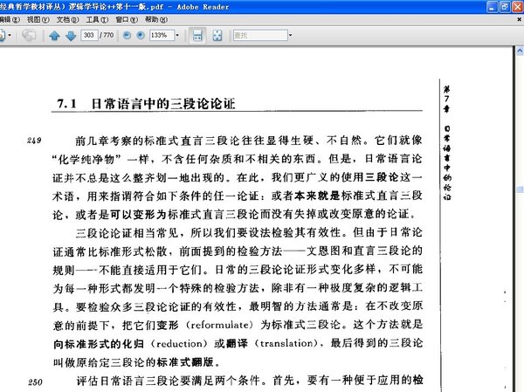524x392 pixels.
Task: Open dropdown beside the leftmost toolbar icon
Action: click(x=10, y=35)
